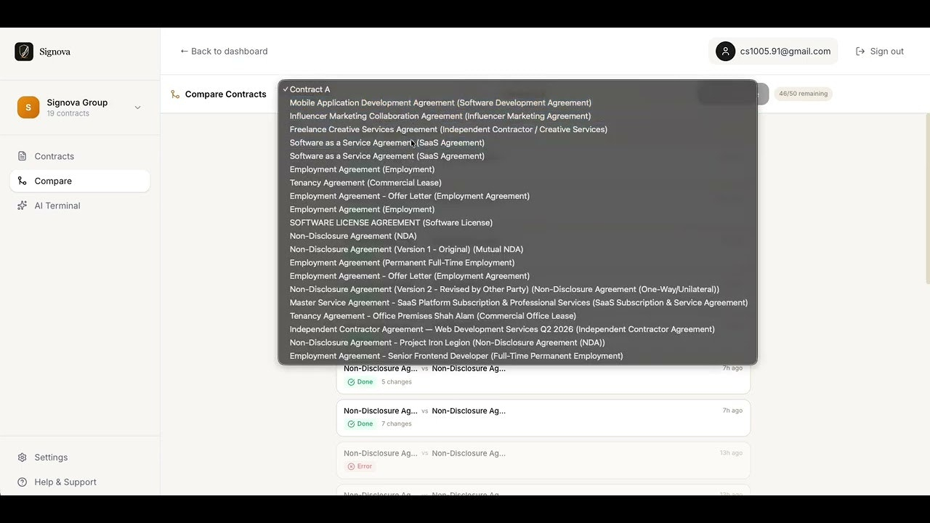Click the user avatar icon in the header
930x523 pixels.
[x=725, y=51]
